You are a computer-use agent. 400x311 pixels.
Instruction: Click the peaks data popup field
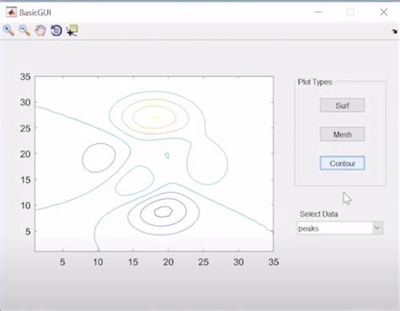[x=340, y=228]
